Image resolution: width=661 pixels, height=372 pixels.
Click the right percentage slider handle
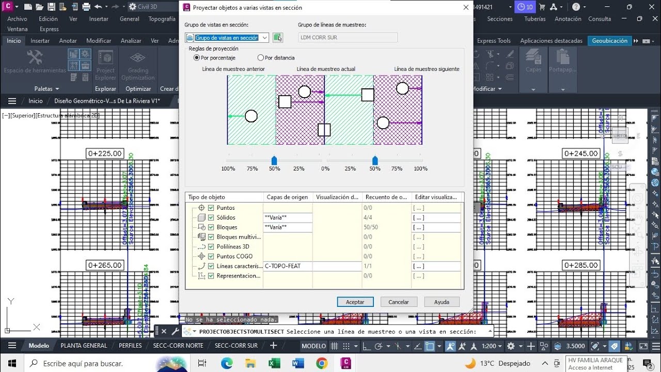click(375, 161)
